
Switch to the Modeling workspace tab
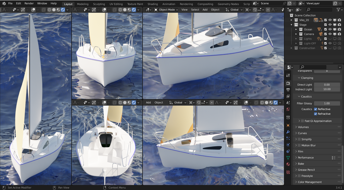click(83, 4)
